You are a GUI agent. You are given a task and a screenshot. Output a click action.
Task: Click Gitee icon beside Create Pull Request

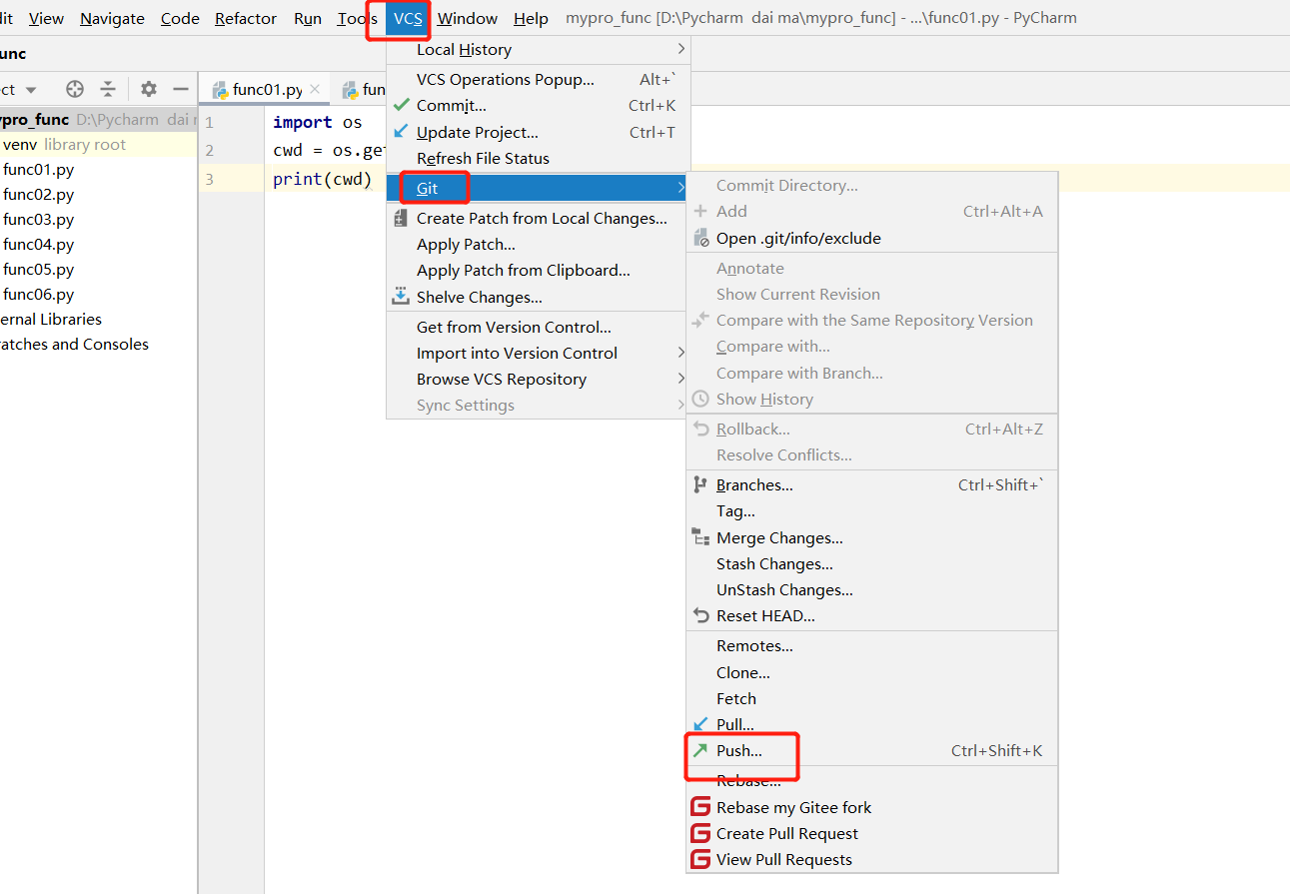tap(700, 833)
